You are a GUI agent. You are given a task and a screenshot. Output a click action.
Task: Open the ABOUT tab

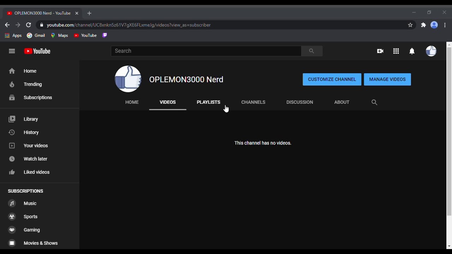(342, 102)
